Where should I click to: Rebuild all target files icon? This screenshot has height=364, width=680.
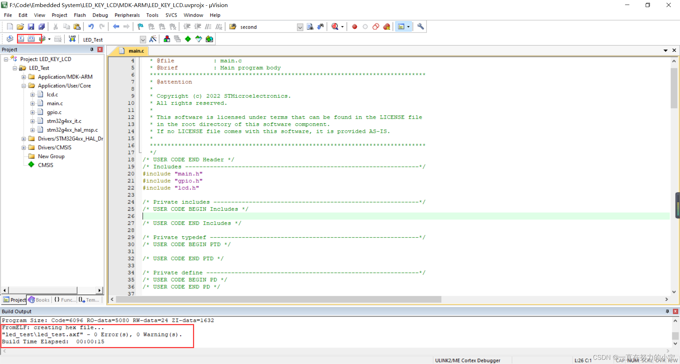32,39
